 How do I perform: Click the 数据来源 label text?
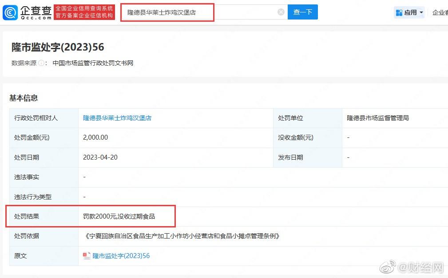coord(24,63)
